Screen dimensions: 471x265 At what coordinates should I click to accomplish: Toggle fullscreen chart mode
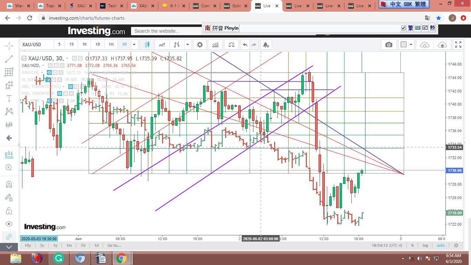pos(458,45)
